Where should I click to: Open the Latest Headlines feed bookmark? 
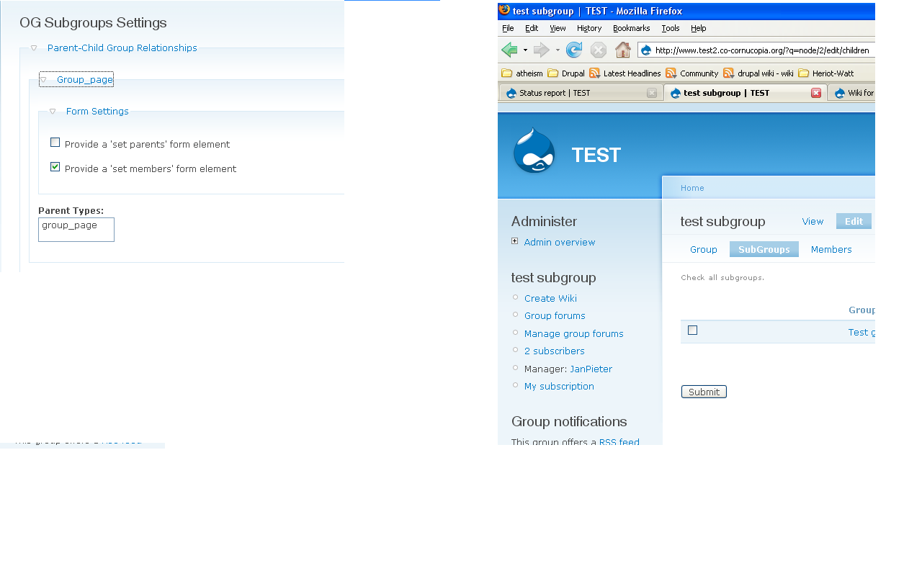625,73
